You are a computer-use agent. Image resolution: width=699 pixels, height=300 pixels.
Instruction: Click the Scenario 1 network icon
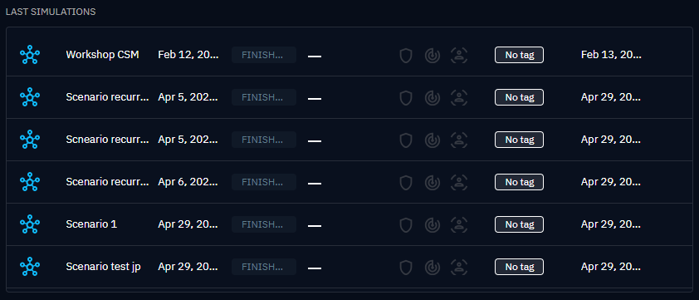pos(30,224)
